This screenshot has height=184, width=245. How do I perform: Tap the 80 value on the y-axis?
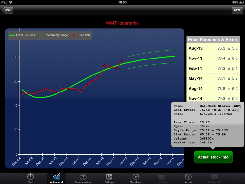coord(15,57)
